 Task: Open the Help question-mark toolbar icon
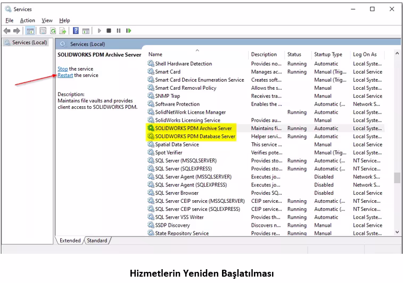coord(76,31)
